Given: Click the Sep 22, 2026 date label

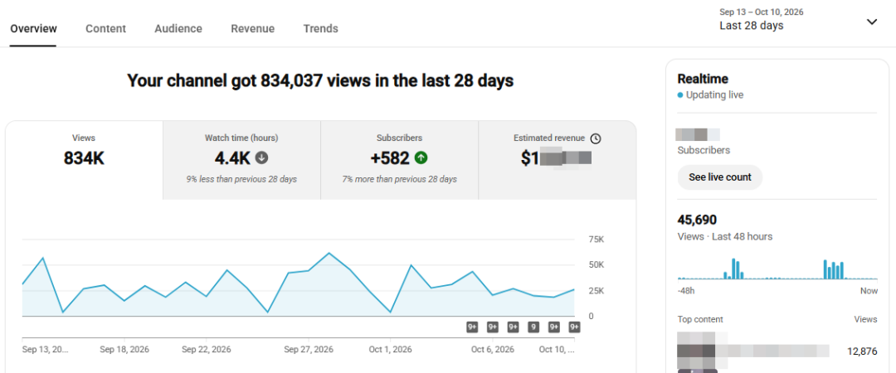Looking at the screenshot, I should 207,350.
